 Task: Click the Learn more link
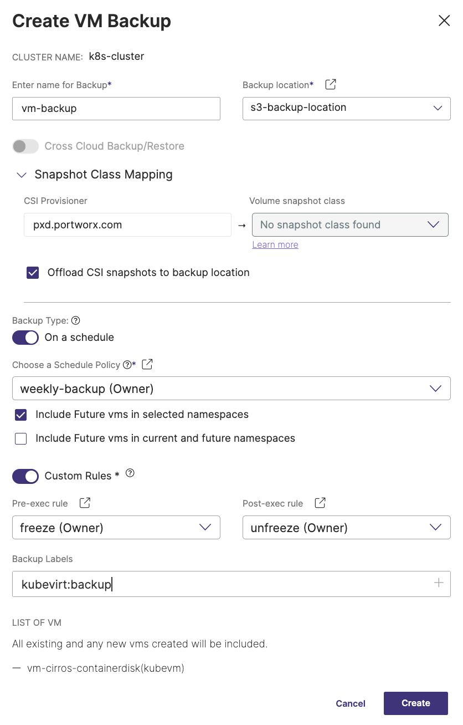[x=275, y=244]
